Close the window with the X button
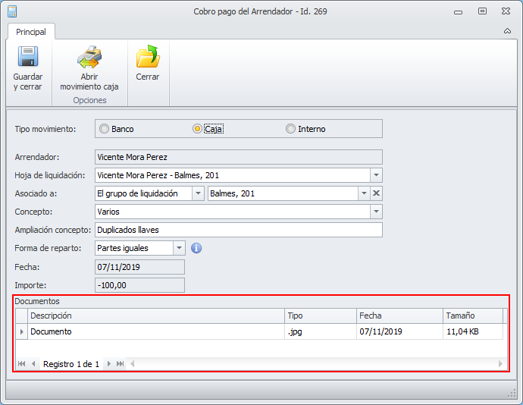The width and height of the screenshot is (523, 405). tap(506, 11)
